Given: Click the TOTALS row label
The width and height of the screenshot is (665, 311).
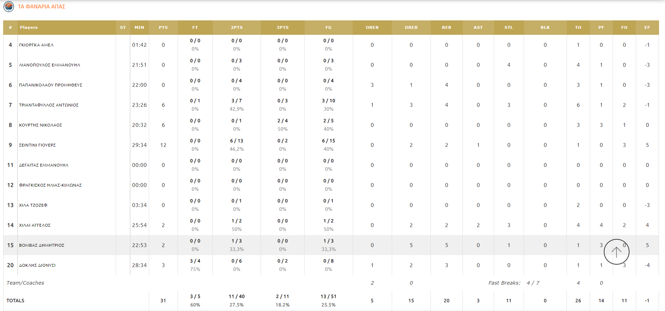Looking at the screenshot, I should (x=15, y=300).
